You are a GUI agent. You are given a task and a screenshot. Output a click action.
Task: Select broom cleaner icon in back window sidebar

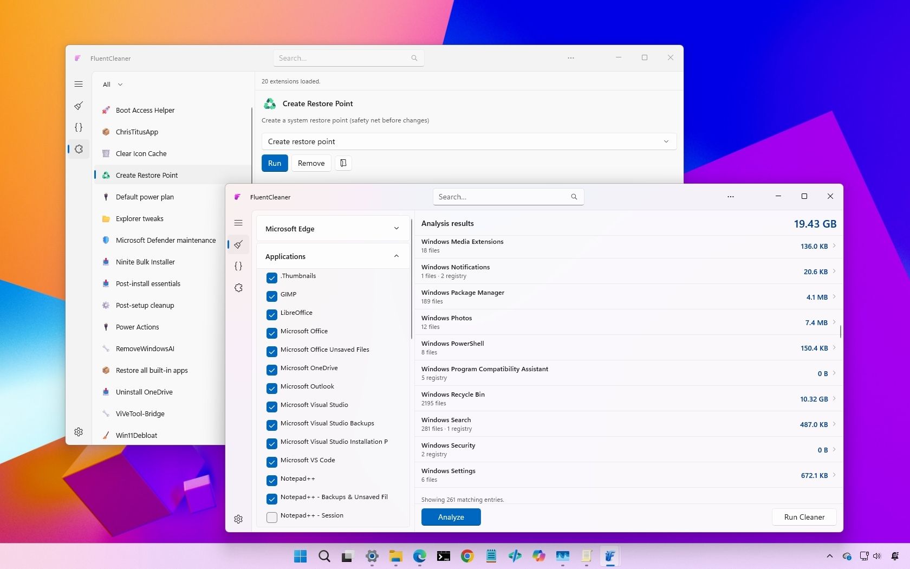tap(79, 106)
